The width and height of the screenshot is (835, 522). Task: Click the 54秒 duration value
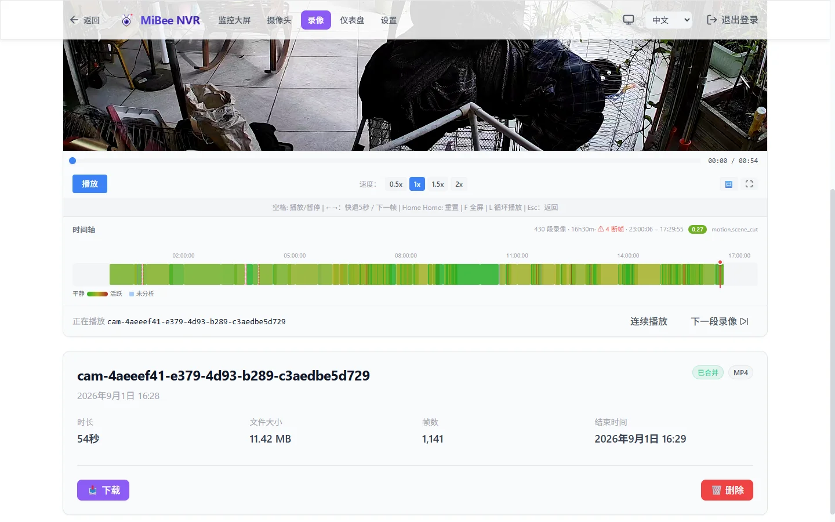(x=88, y=439)
